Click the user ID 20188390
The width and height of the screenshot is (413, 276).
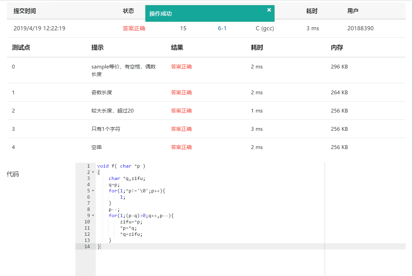pyautogui.click(x=360, y=29)
